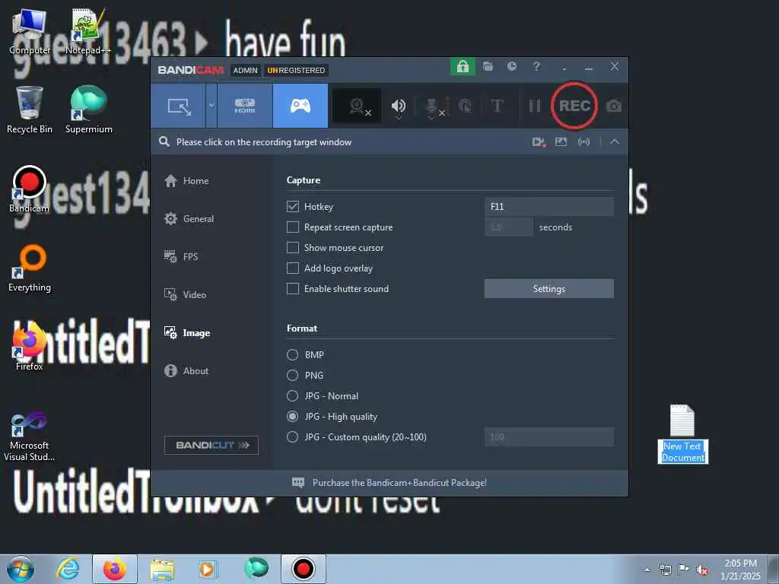The width and height of the screenshot is (779, 584).
Task: Click the repeat capture seconds field
Action: [509, 227]
